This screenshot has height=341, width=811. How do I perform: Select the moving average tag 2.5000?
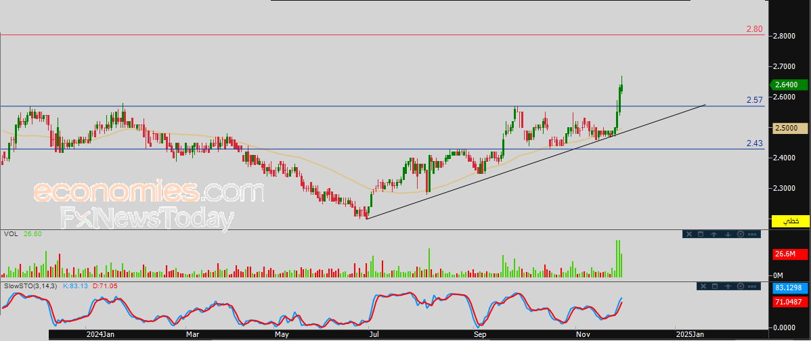tap(790, 128)
